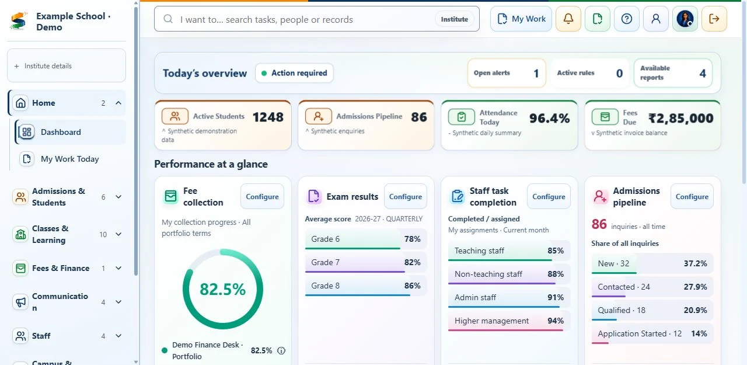Click the info icon next to 82.5%
Viewport: 747px width, 365px height.
point(281,350)
